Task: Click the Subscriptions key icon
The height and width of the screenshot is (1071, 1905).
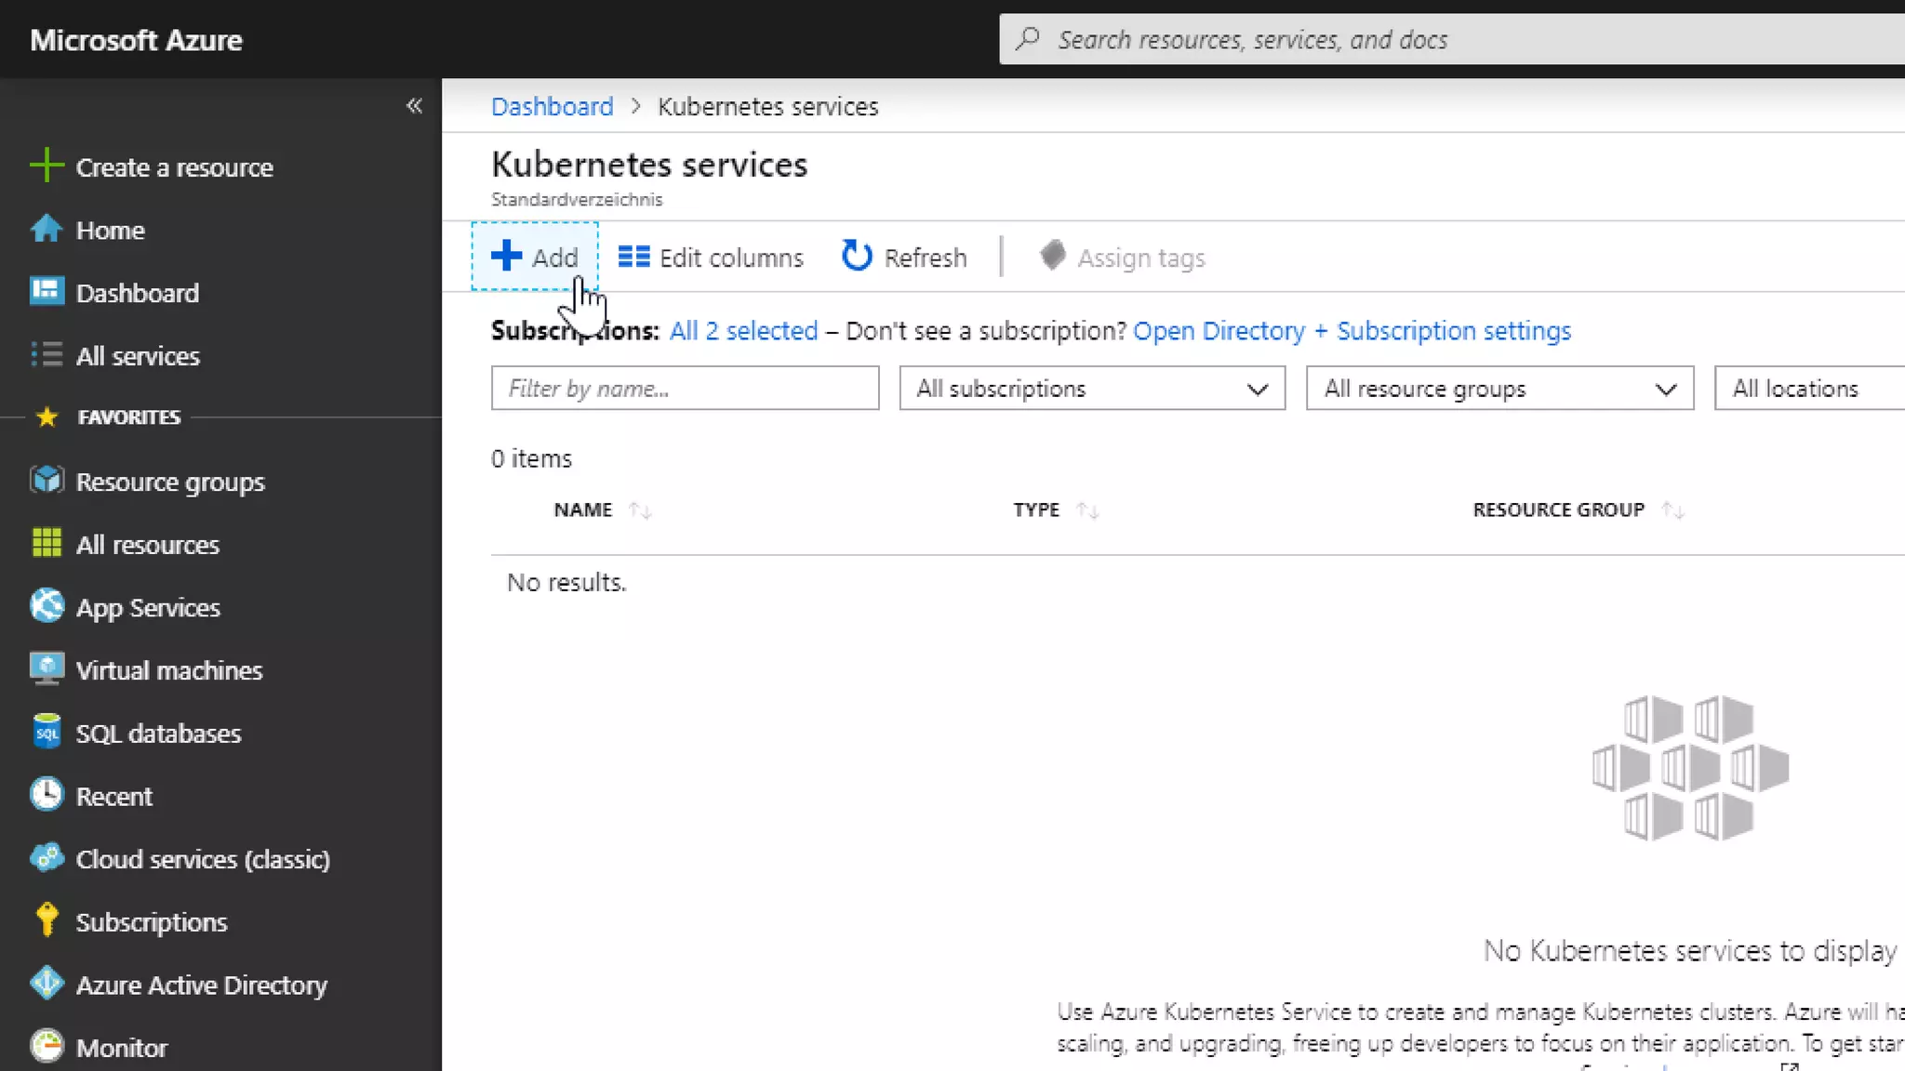Action: click(46, 920)
